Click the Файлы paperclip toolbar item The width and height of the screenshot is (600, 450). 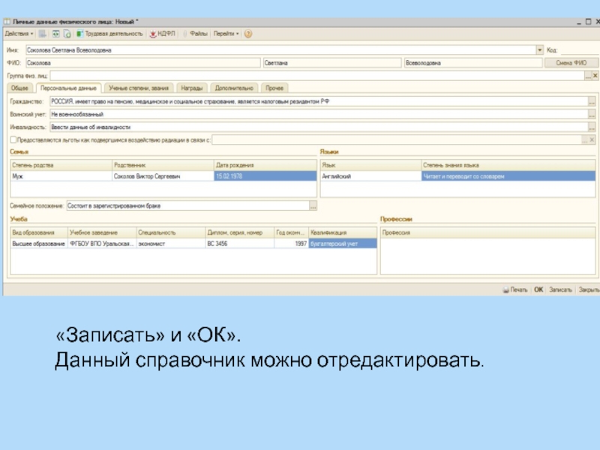pos(195,34)
